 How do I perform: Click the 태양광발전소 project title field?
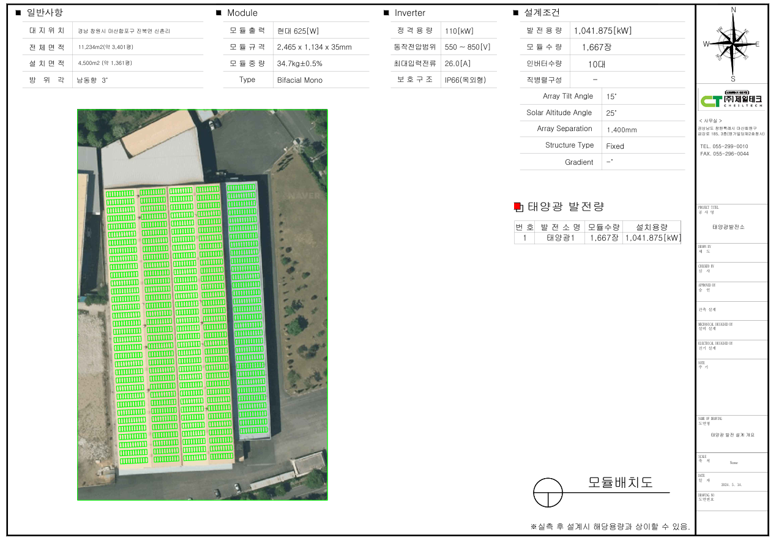(x=728, y=227)
